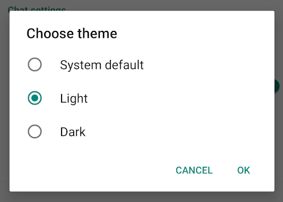Confirm the theme choice with OK

pyautogui.click(x=244, y=170)
